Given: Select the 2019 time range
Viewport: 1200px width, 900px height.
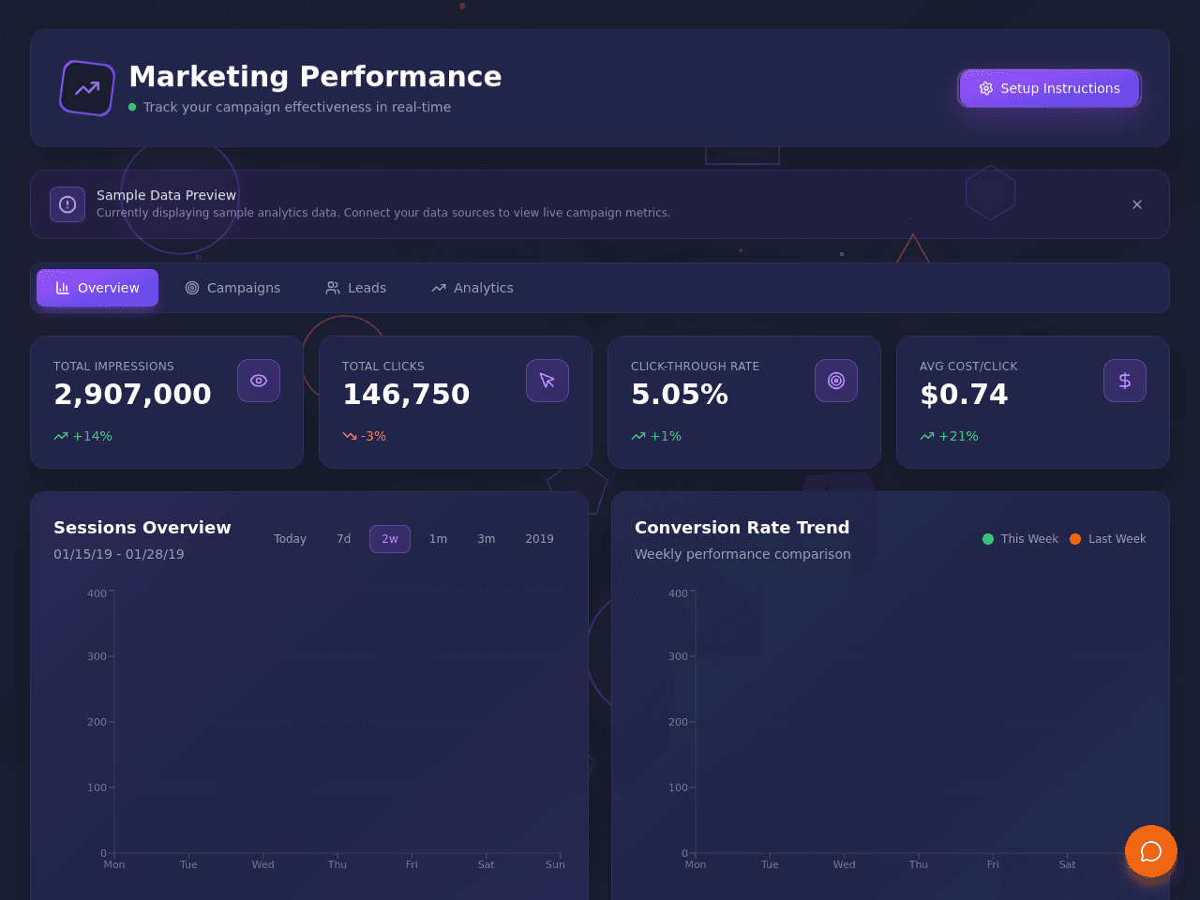Looking at the screenshot, I should 539,539.
